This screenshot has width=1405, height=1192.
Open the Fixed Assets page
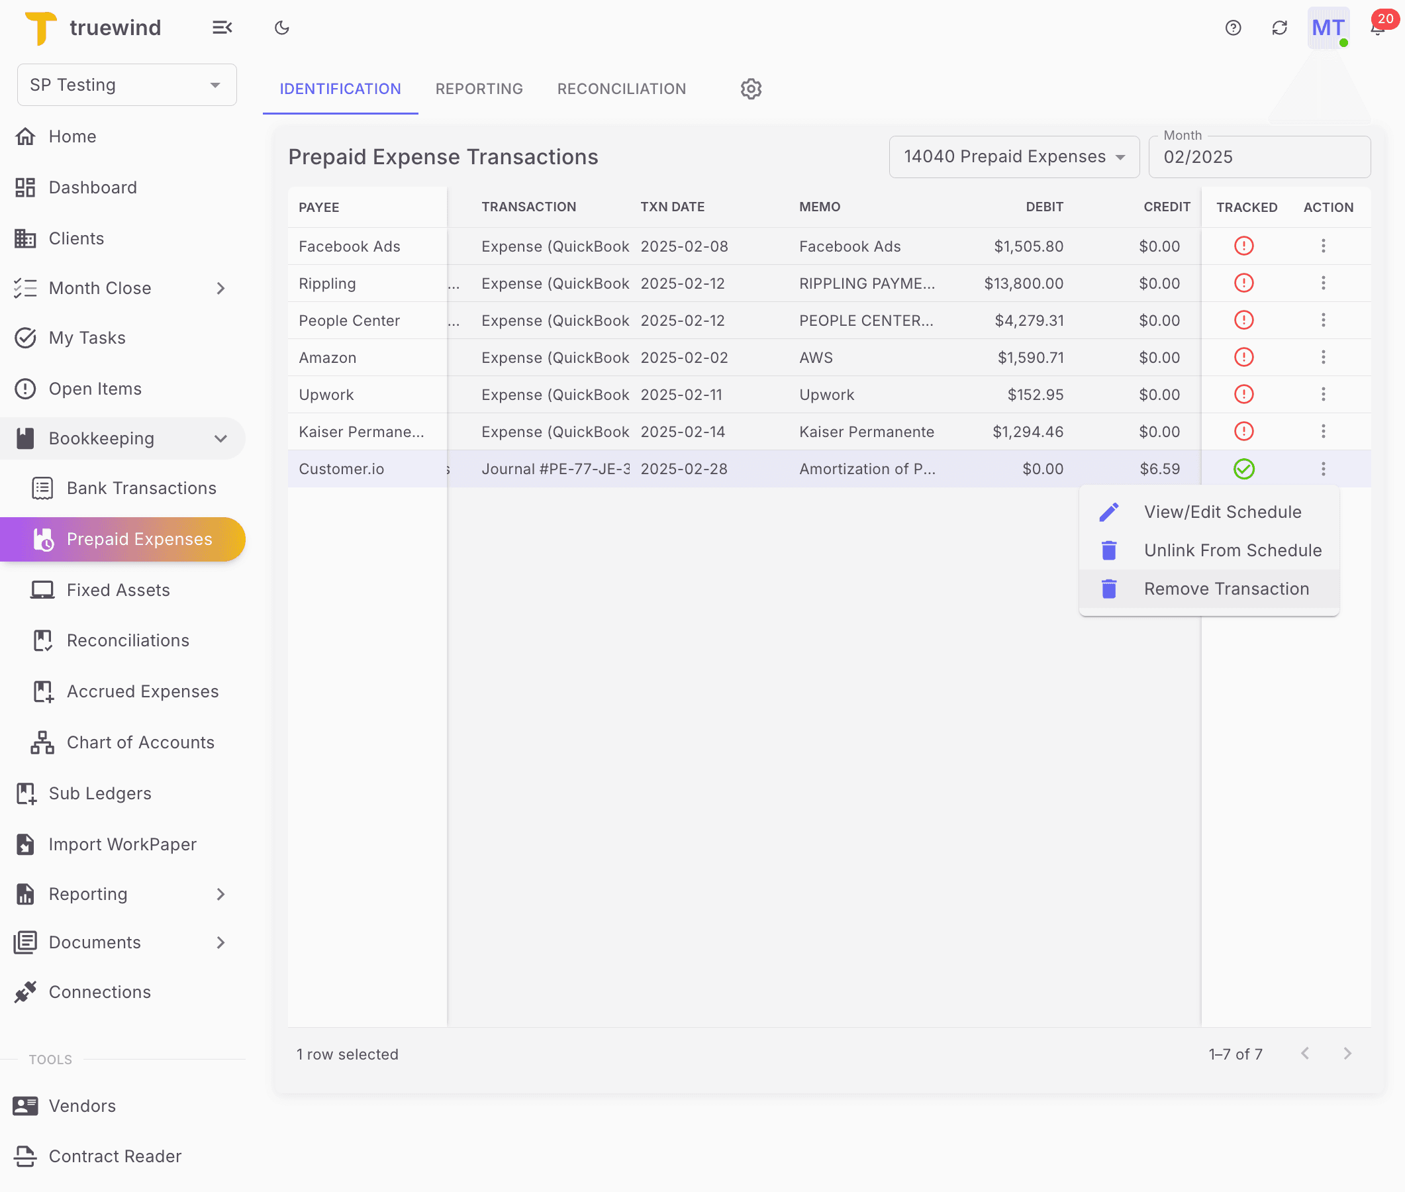pos(118,589)
